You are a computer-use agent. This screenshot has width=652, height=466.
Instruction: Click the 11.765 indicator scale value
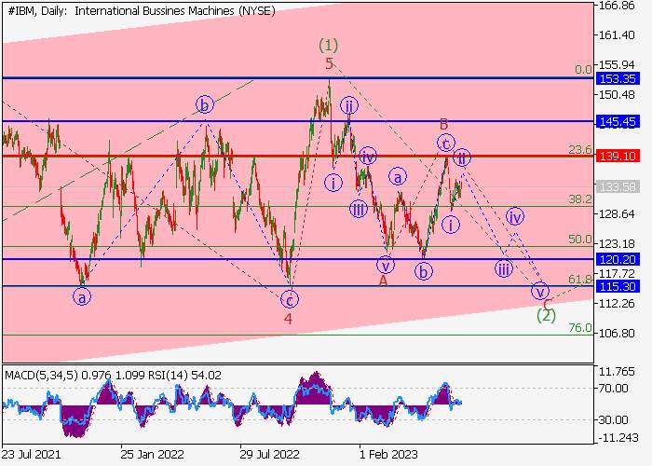617,372
